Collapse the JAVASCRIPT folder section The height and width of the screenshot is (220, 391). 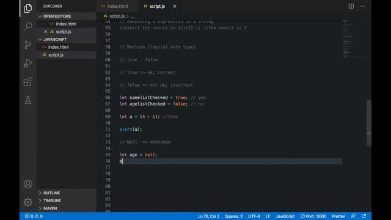click(x=55, y=39)
